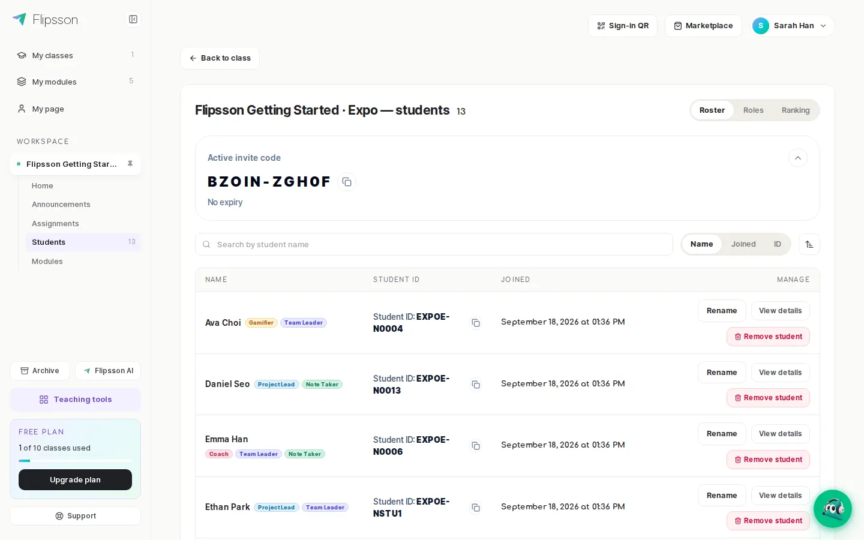864x540 pixels.
Task: Go back to class
Action: tap(220, 58)
